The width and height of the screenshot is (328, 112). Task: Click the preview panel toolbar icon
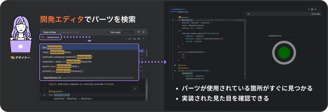coord(248,14)
